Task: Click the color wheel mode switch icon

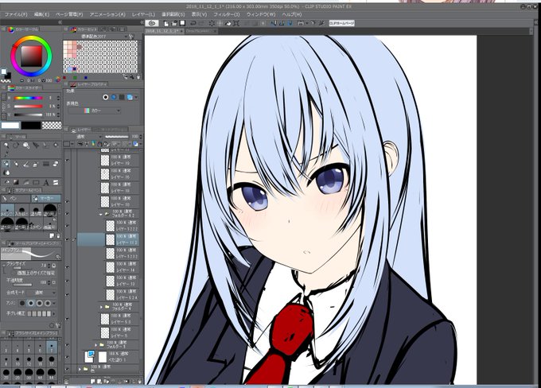Action: [x=58, y=80]
